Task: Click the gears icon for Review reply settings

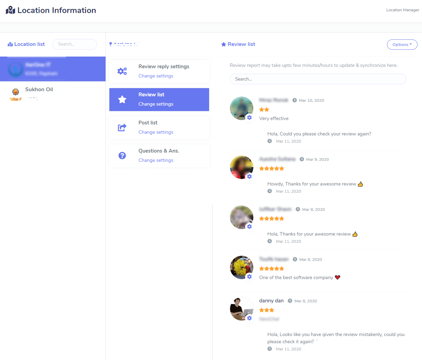Action: pos(122,71)
